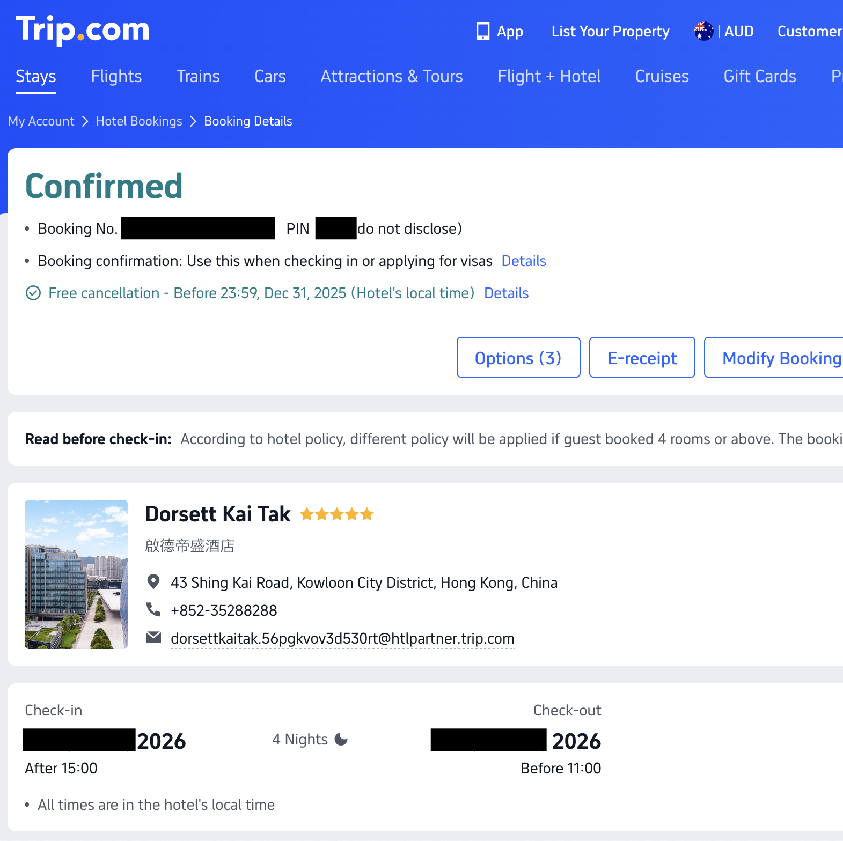The image size is (843, 841).
Task: Click the moon icon beside 4 Nights
Action: (x=341, y=739)
